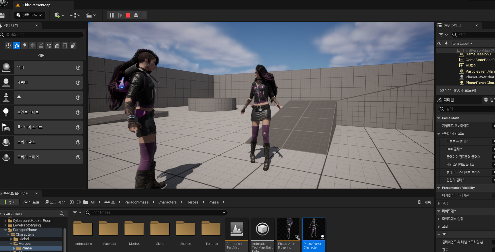Eject from the player controller
This screenshot has width=495, height=252.
point(136,15)
